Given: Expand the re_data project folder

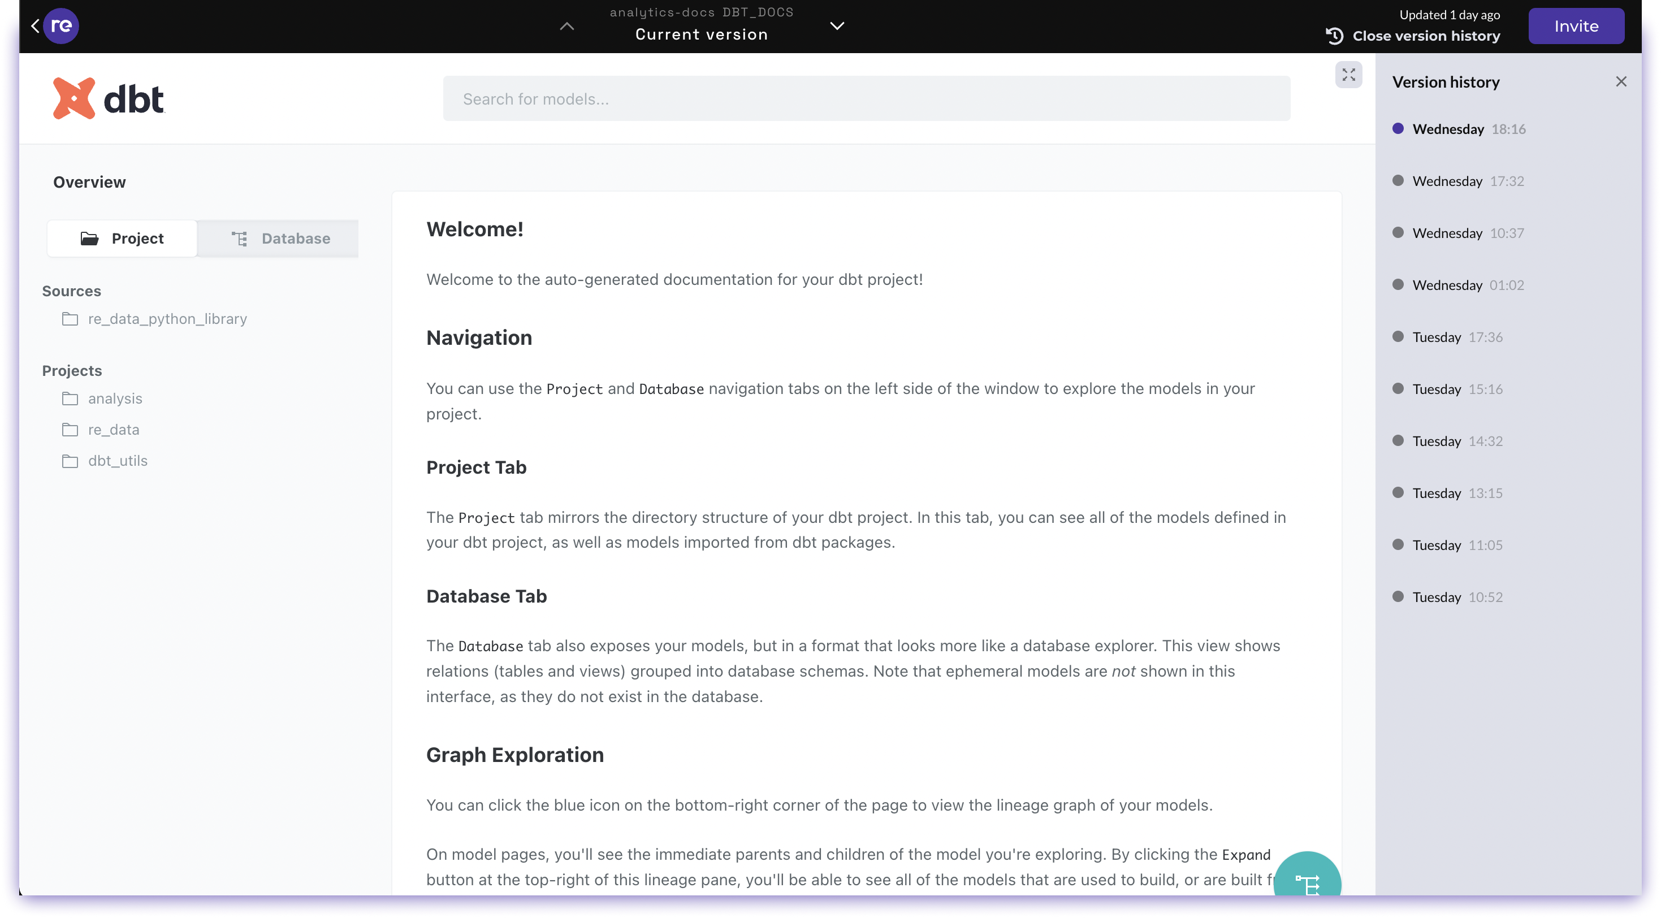Looking at the screenshot, I should click(114, 430).
